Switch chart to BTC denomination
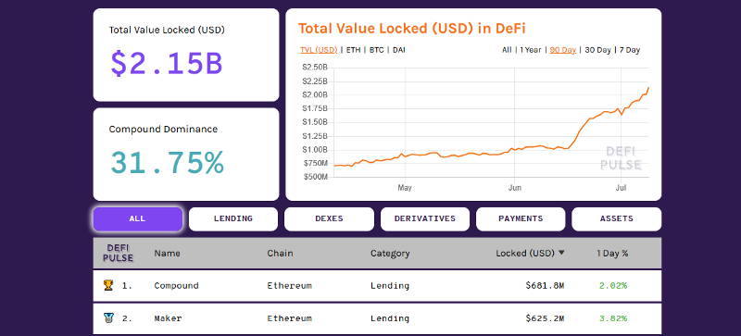741x336 pixels. click(x=376, y=50)
